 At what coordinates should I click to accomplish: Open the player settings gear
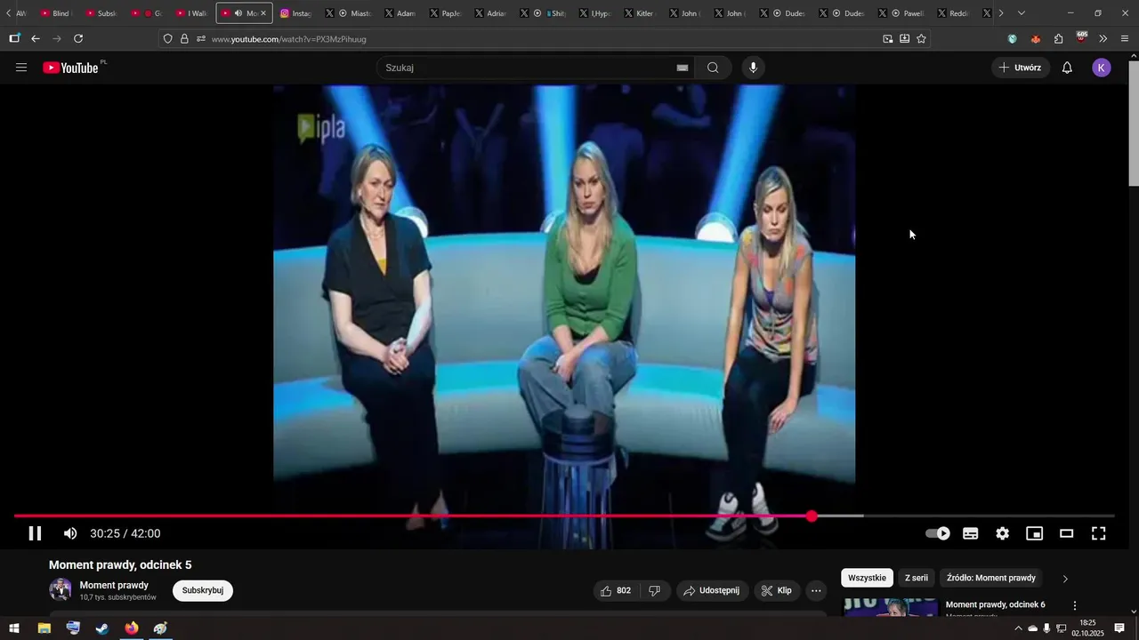pos(1003,533)
